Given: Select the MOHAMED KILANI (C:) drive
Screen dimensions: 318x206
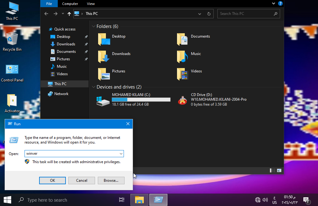Looking at the screenshot, I should pyautogui.click(x=134, y=100).
